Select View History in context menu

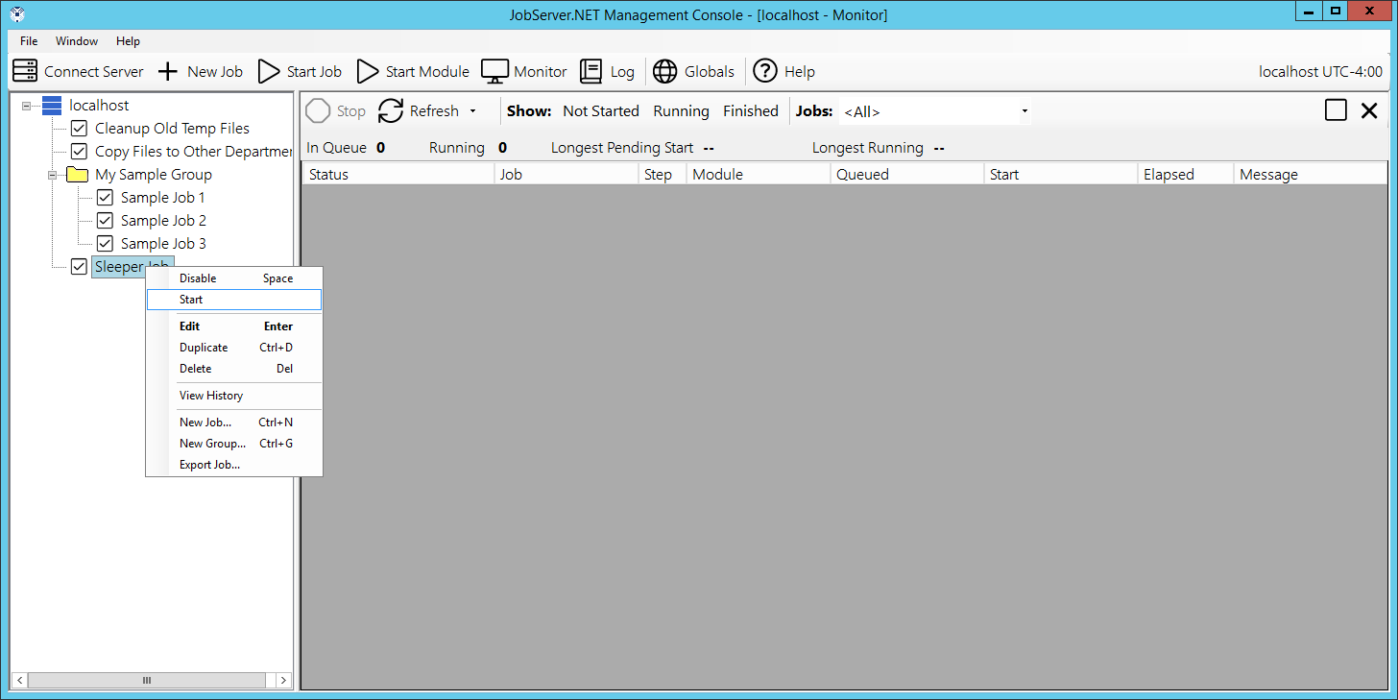211,396
